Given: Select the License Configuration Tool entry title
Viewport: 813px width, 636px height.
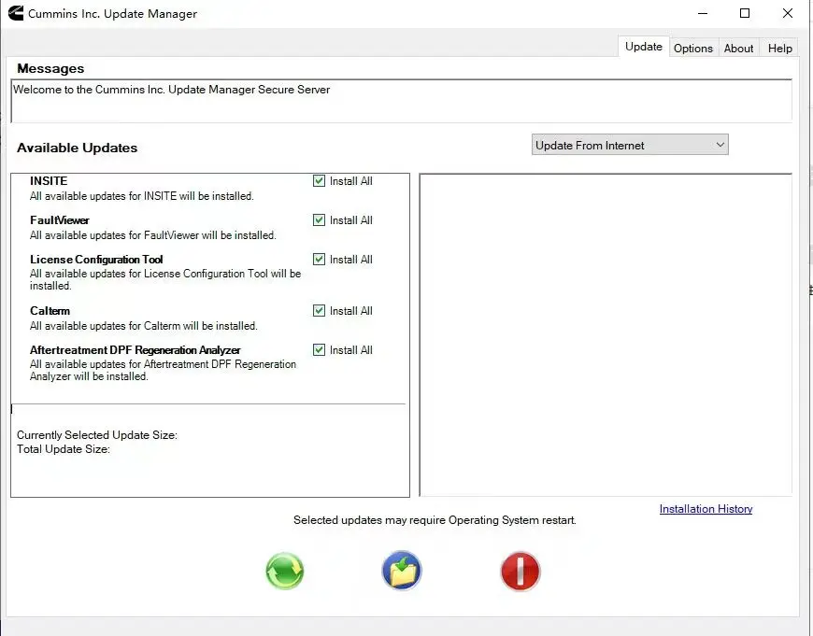Looking at the screenshot, I should pos(96,260).
